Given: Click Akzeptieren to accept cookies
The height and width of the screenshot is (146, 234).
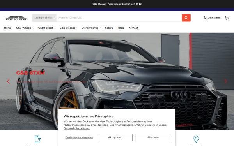Looking at the screenshot, I should pos(115,137).
